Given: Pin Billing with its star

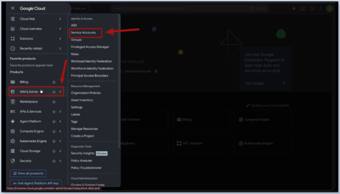Looking at the screenshot, I should click(x=54, y=82).
